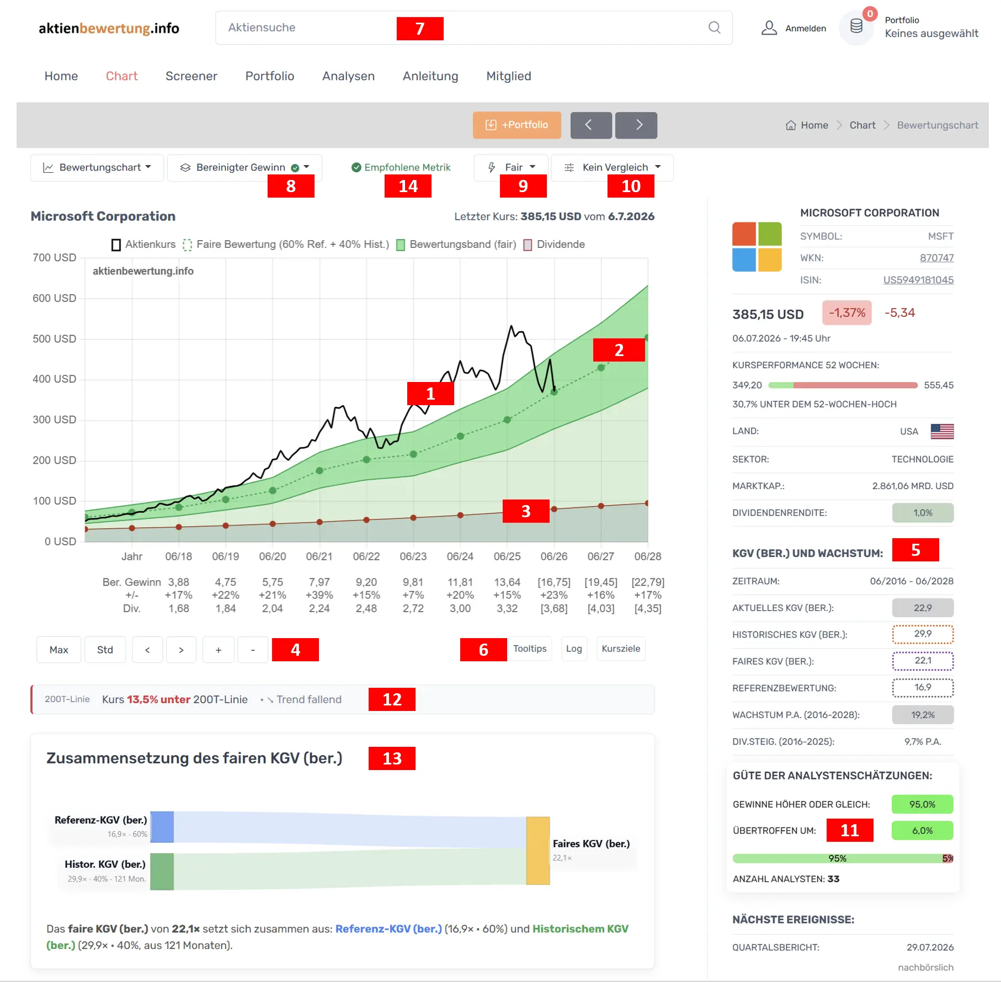1001x982 pixels.
Task: Toggle the Log scale button
Action: tap(574, 649)
